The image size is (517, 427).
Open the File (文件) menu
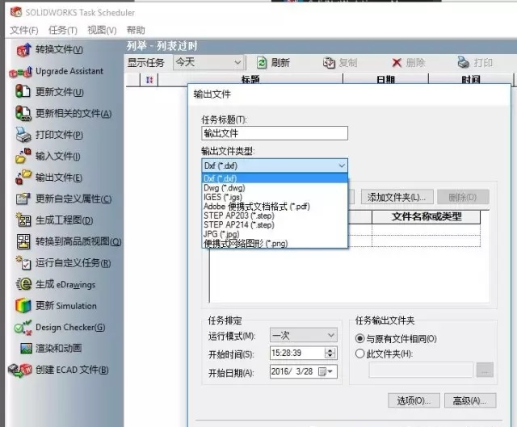pos(23,31)
